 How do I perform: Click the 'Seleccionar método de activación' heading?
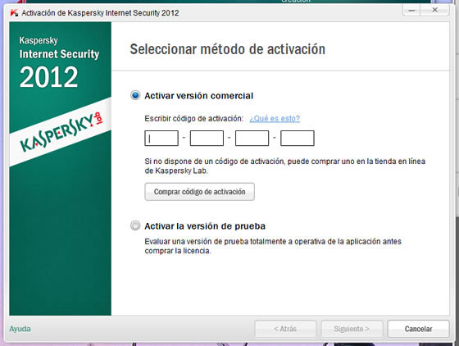click(x=228, y=49)
